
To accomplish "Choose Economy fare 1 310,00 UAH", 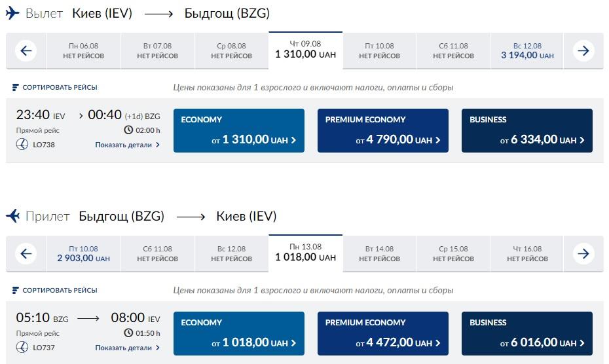I will 239,130.
